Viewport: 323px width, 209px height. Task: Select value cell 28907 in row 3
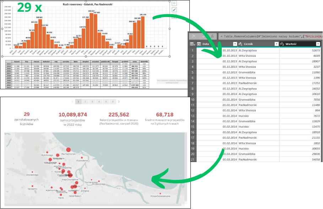pos(300,61)
